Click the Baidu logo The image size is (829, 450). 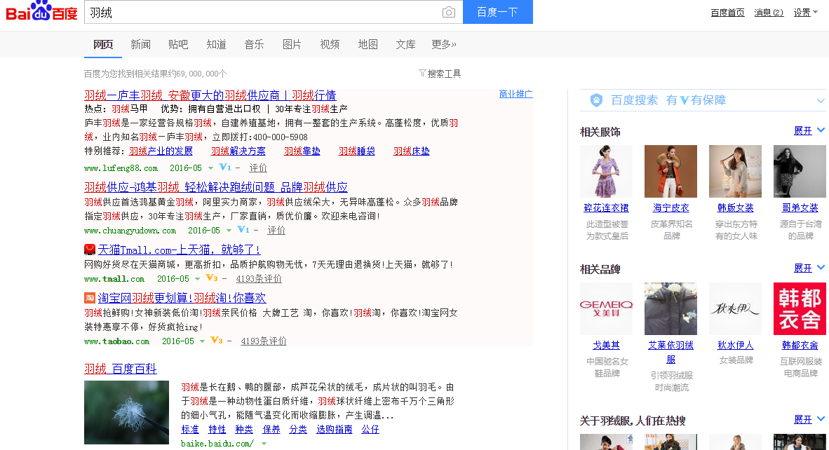(42, 11)
